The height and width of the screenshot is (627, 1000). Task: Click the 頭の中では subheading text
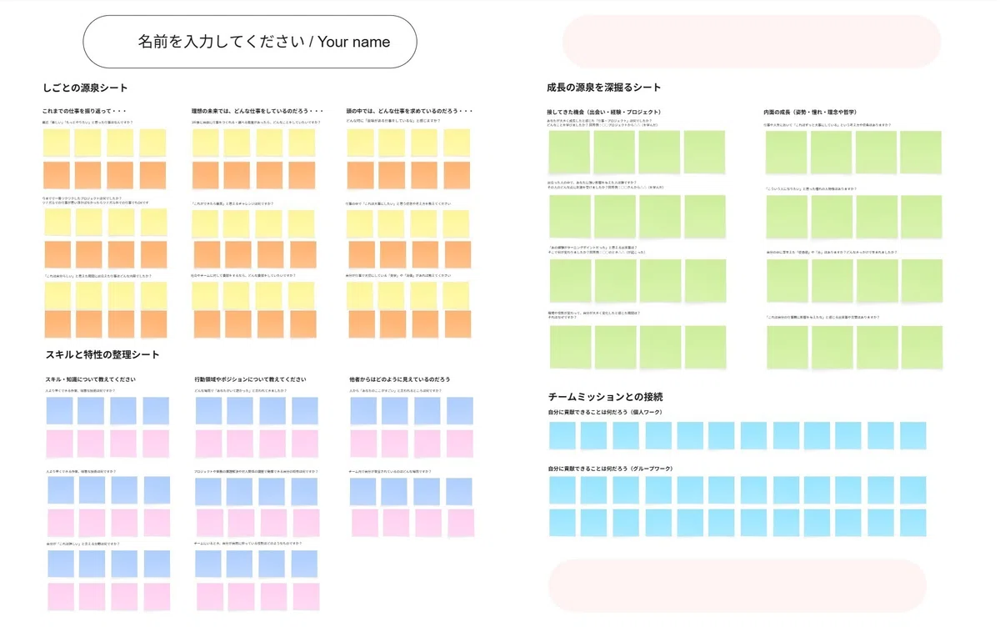point(410,111)
